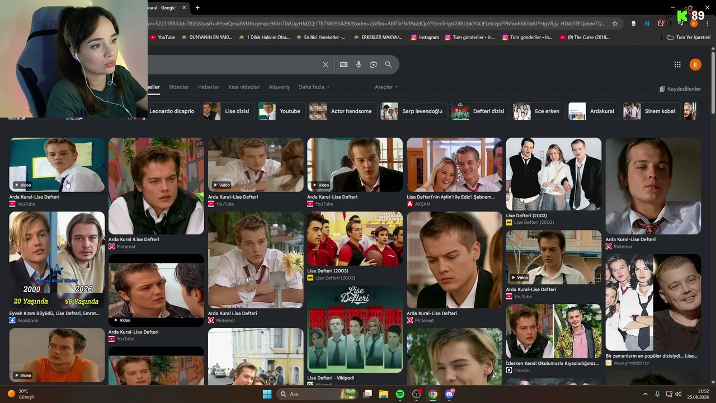The width and height of the screenshot is (716, 403).
Task: Filter images by Leonardo dicaprio chip
Action: click(x=172, y=111)
